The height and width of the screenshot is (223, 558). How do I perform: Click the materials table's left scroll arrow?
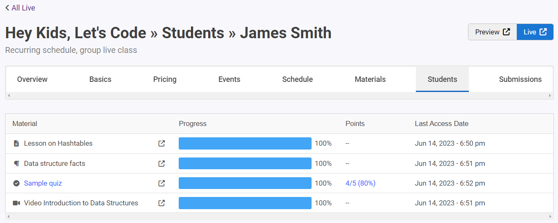pos(9,216)
